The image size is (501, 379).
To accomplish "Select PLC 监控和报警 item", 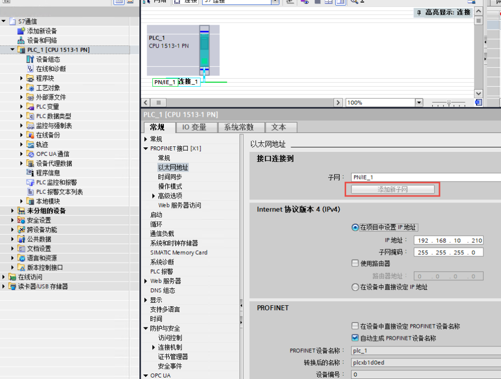I will [x=56, y=182].
